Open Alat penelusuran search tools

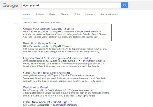tap(109, 14)
